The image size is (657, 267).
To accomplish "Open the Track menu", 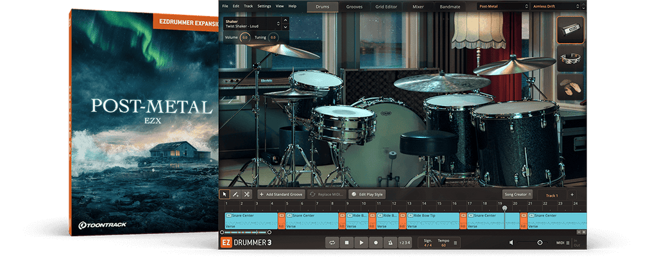I will click(248, 6).
